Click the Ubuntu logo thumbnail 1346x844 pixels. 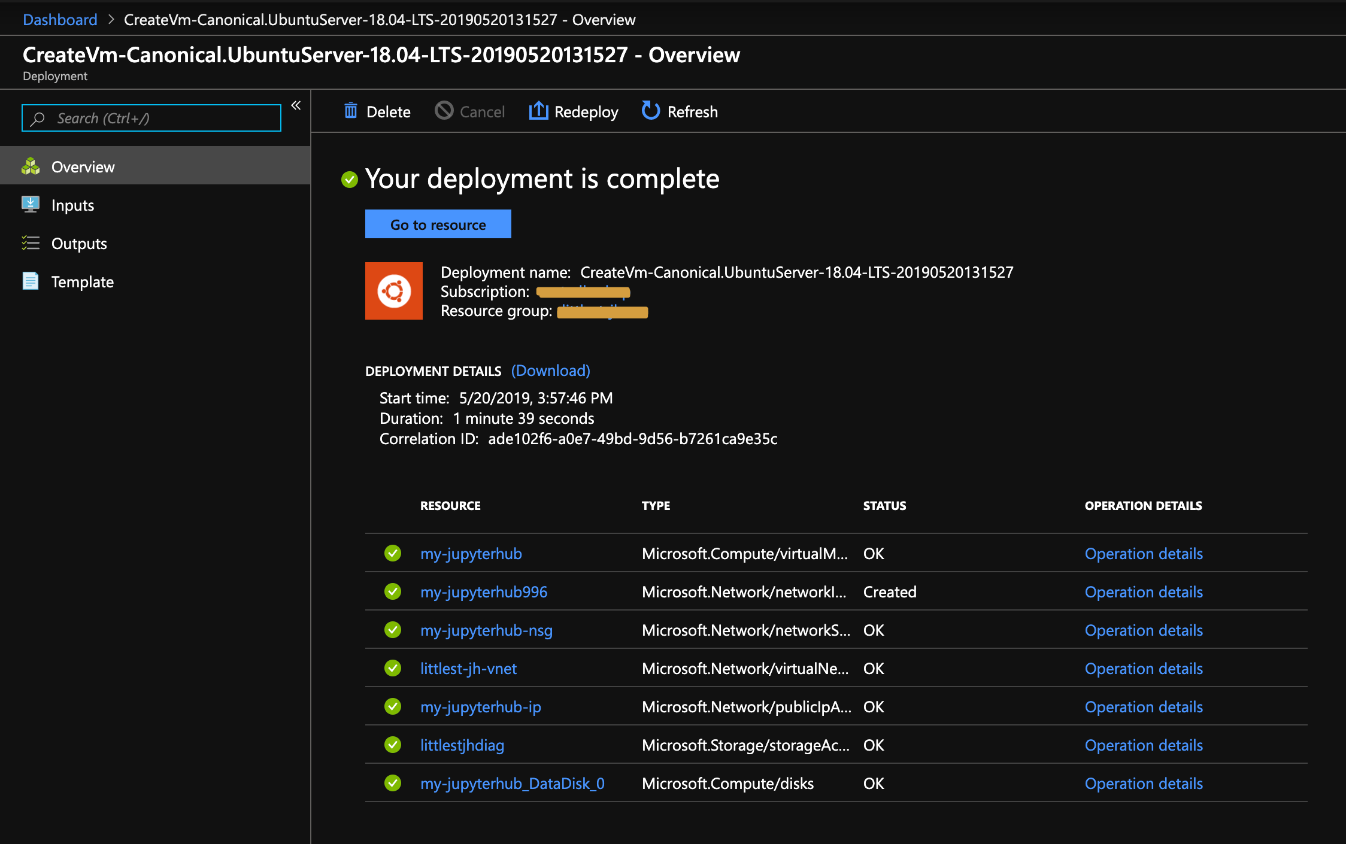[x=393, y=291]
